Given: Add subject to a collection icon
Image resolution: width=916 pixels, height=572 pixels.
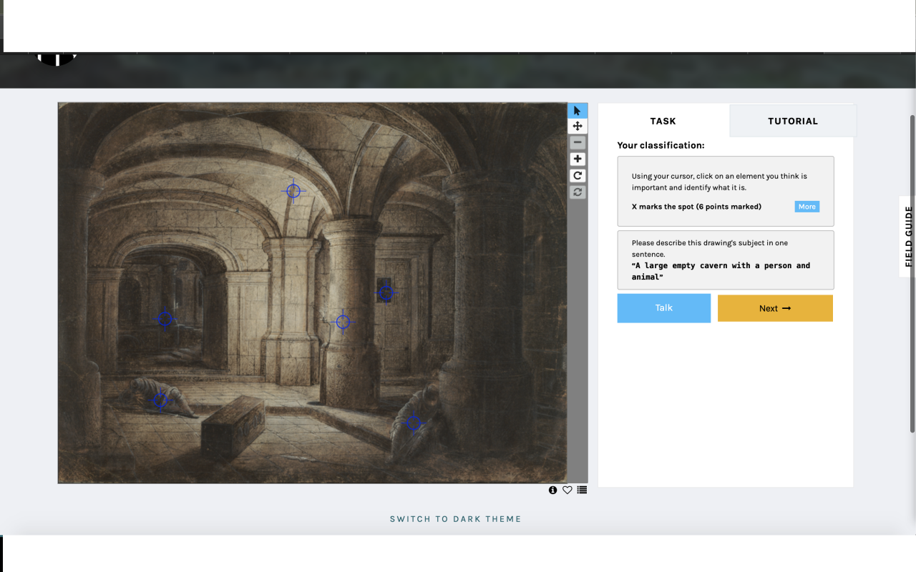Looking at the screenshot, I should 582,490.
